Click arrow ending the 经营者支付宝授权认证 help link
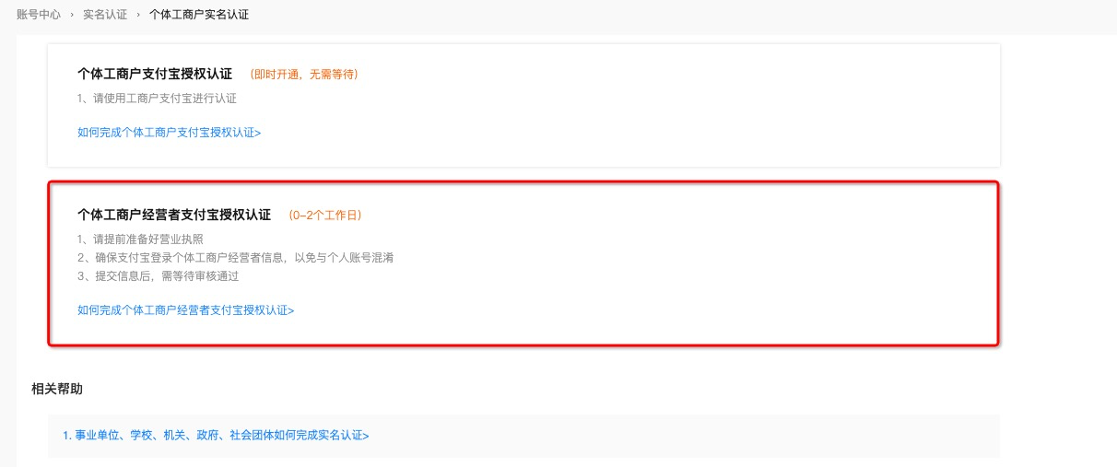Screen dimensions: 1117x467 pos(291,310)
